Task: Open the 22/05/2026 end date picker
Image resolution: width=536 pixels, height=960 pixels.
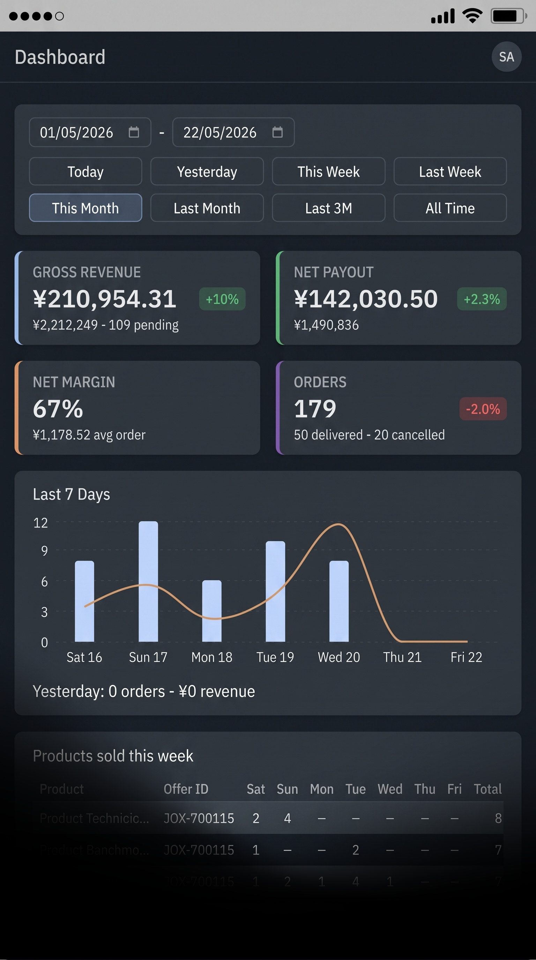Action: tap(233, 132)
